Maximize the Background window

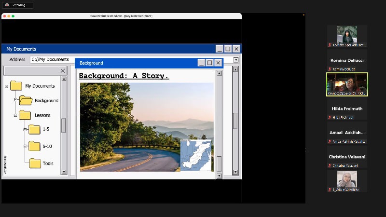pyautogui.click(x=209, y=63)
